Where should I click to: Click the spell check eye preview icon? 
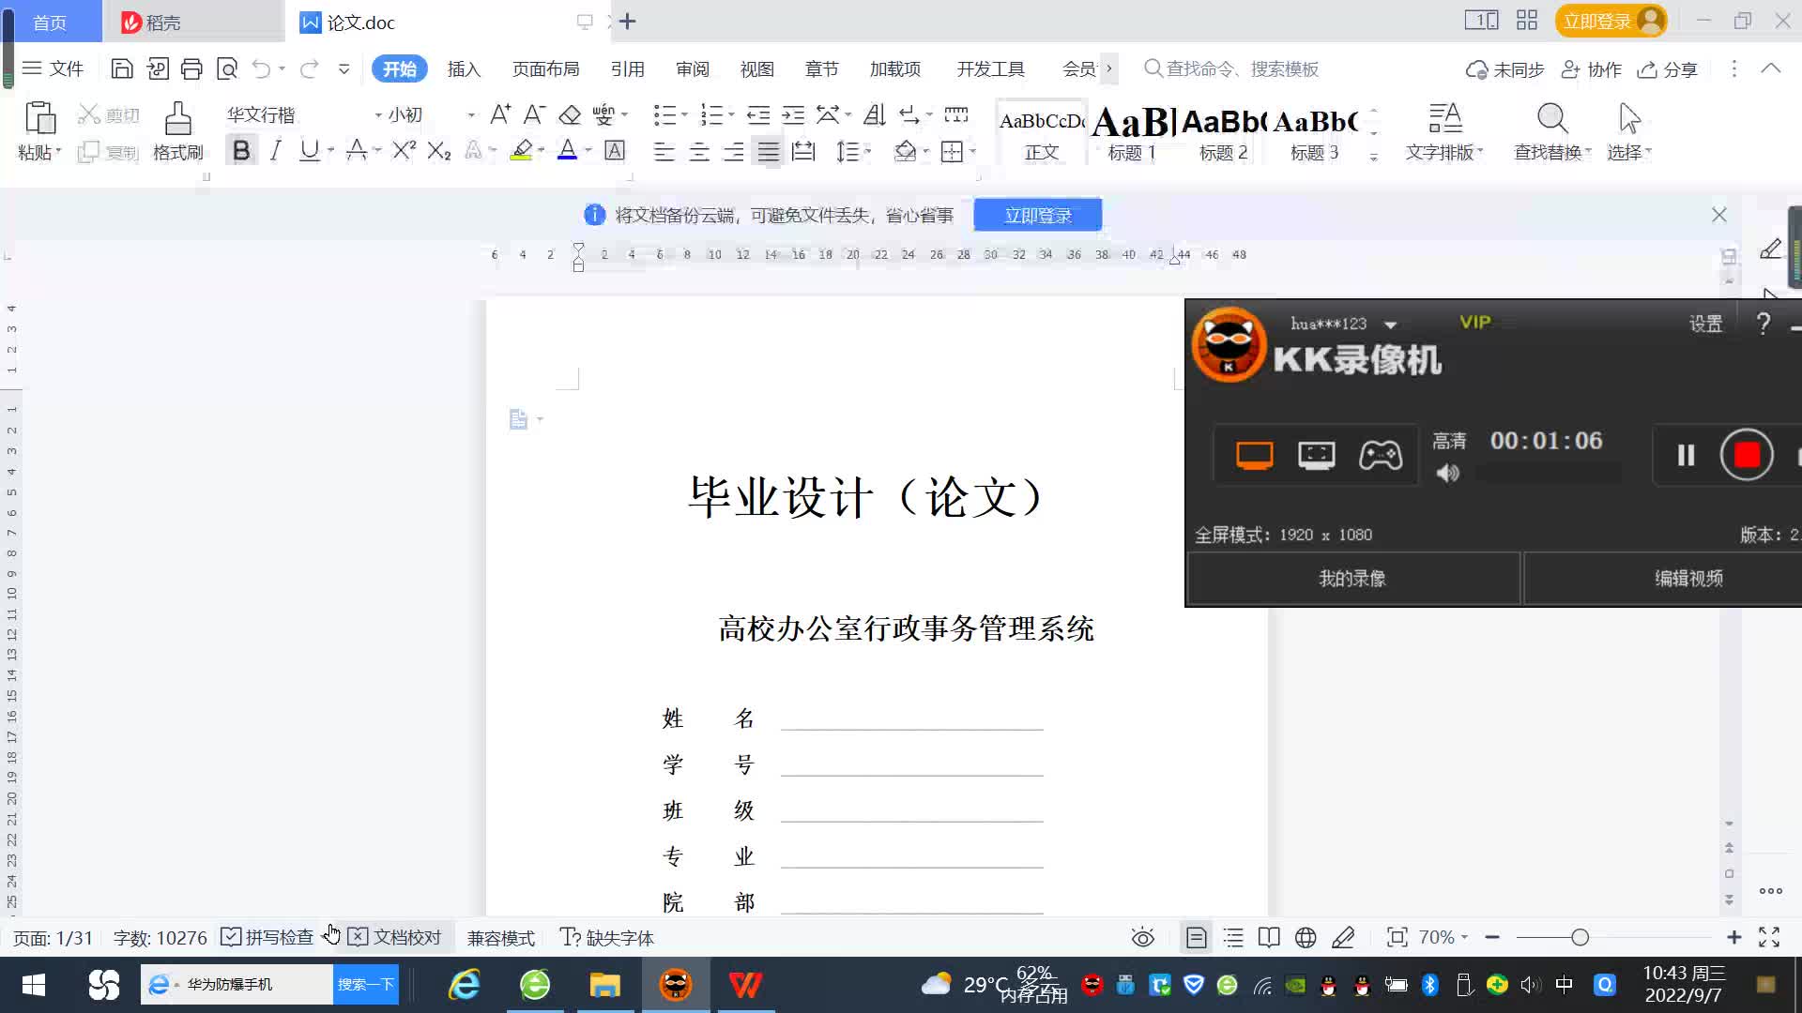point(1143,937)
